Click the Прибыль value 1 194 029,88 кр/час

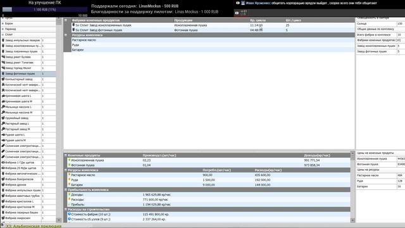[x=156, y=205]
